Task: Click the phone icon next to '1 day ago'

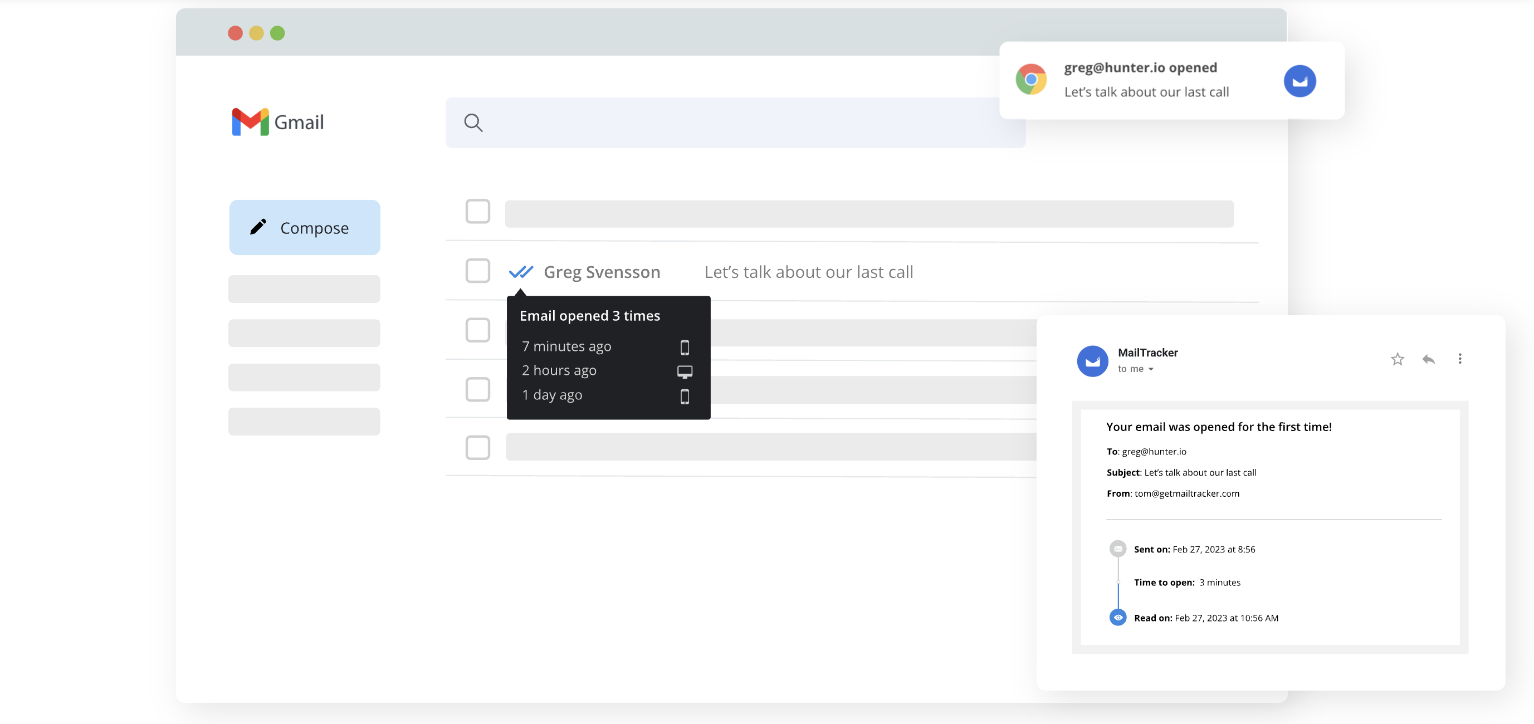Action: pos(685,397)
